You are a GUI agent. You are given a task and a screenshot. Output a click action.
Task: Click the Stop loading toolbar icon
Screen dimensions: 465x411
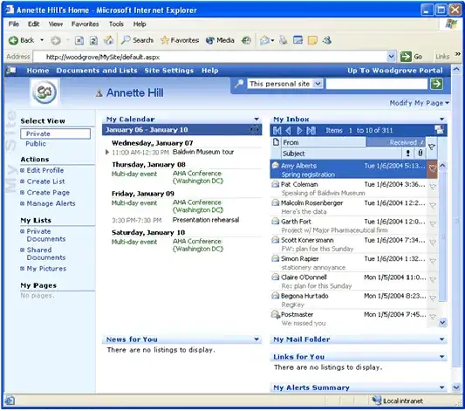79,40
